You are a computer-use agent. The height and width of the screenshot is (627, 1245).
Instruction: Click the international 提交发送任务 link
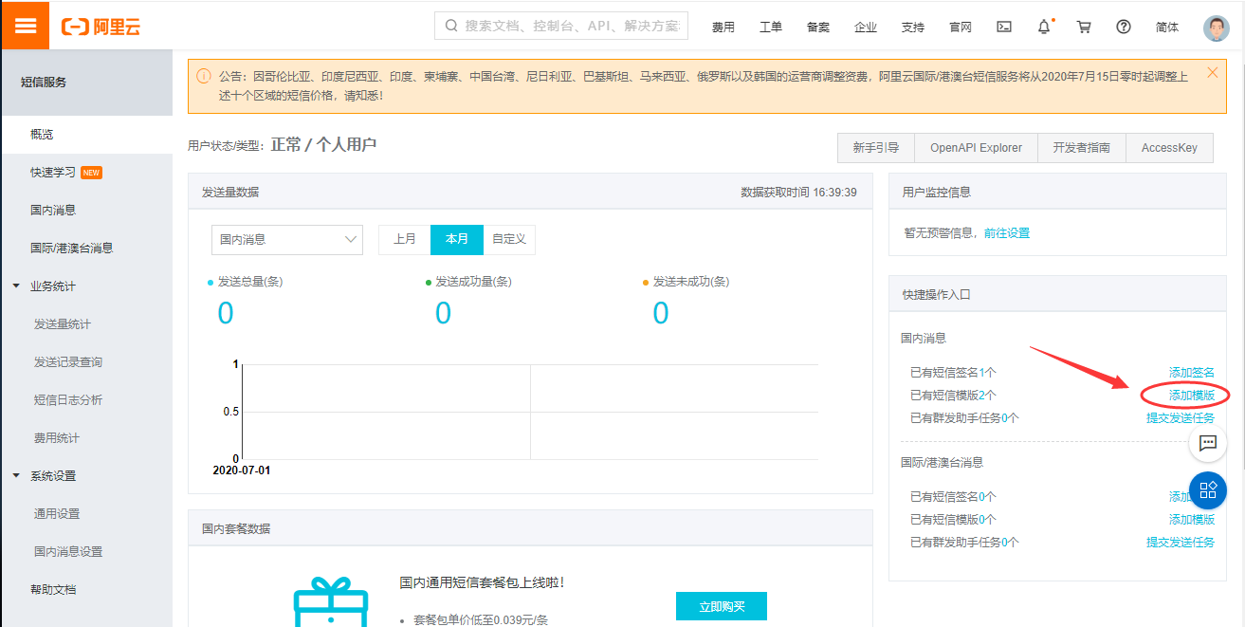[1181, 543]
